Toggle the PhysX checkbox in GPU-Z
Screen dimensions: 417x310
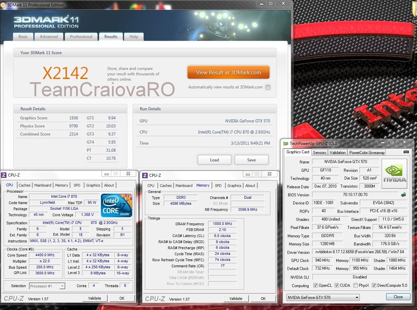point(355,285)
